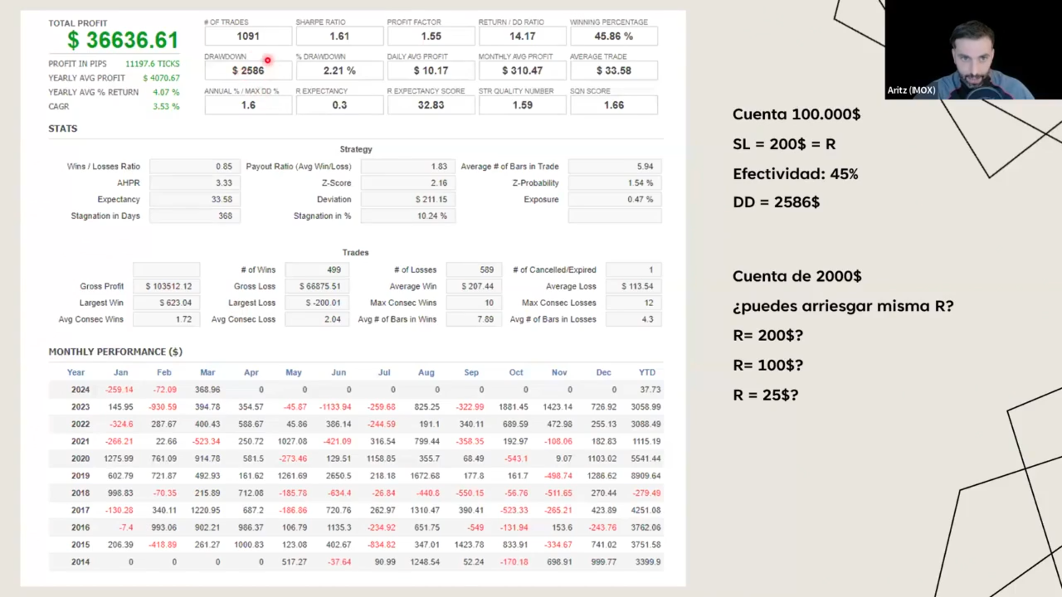This screenshot has height=597, width=1062.
Task: Click the Yearly Avg % Return value 4.07 %
Action: click(x=166, y=92)
